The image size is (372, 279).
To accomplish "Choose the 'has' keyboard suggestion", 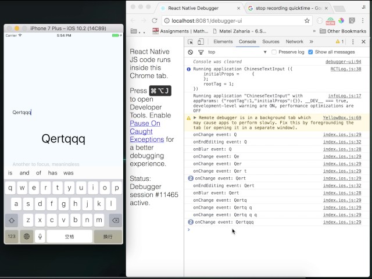I will (53, 173).
